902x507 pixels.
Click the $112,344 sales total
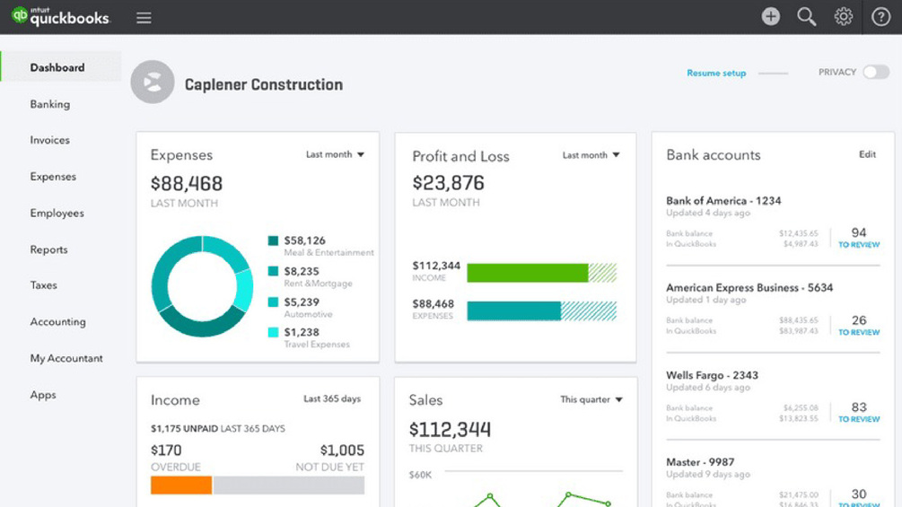pyautogui.click(x=450, y=430)
